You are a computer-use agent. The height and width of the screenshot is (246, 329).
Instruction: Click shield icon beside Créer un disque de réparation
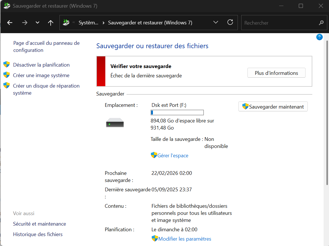click(x=7, y=85)
